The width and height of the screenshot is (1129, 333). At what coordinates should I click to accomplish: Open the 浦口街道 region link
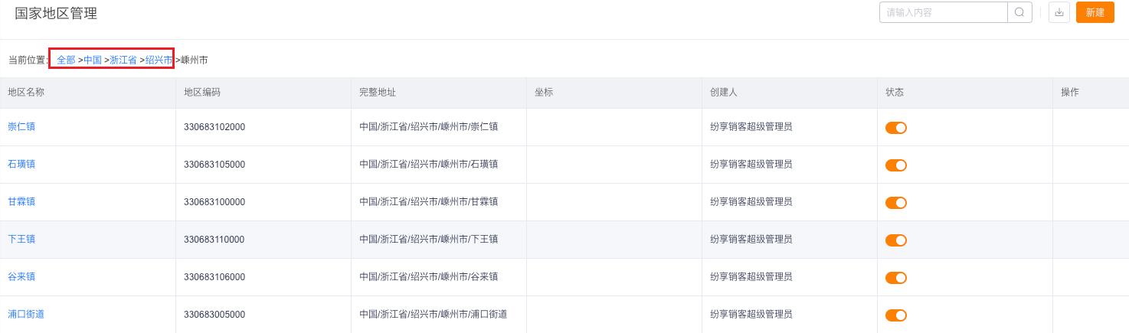tap(26, 314)
